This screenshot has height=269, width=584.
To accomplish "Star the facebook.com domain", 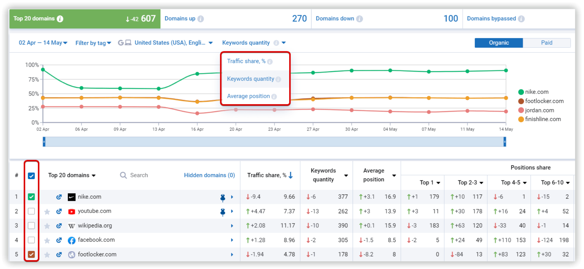I will click(47, 241).
